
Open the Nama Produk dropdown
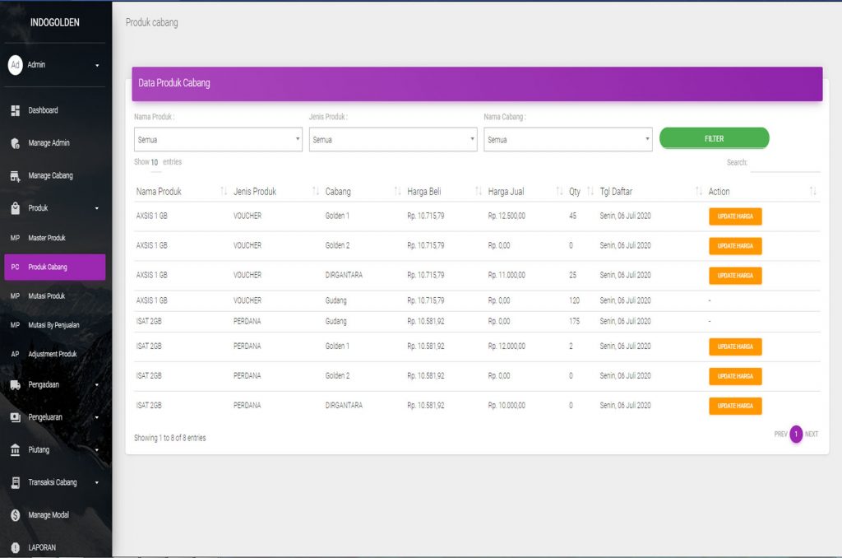click(218, 140)
